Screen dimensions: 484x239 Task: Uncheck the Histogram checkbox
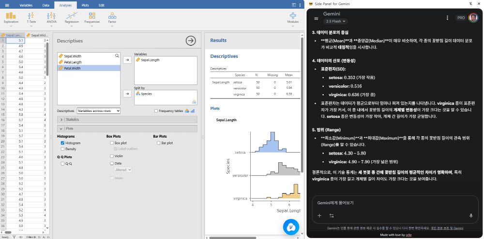pos(62,143)
